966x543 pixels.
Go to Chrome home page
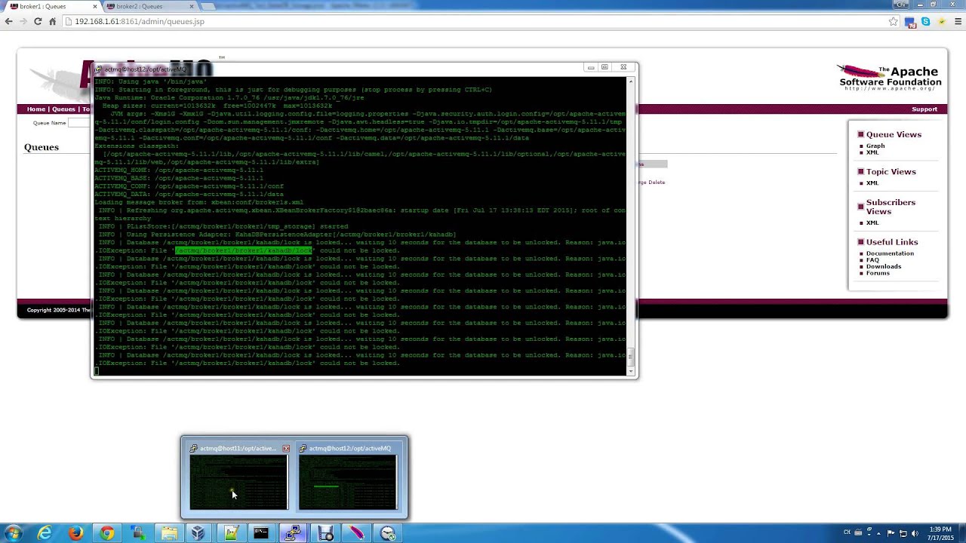(52, 21)
